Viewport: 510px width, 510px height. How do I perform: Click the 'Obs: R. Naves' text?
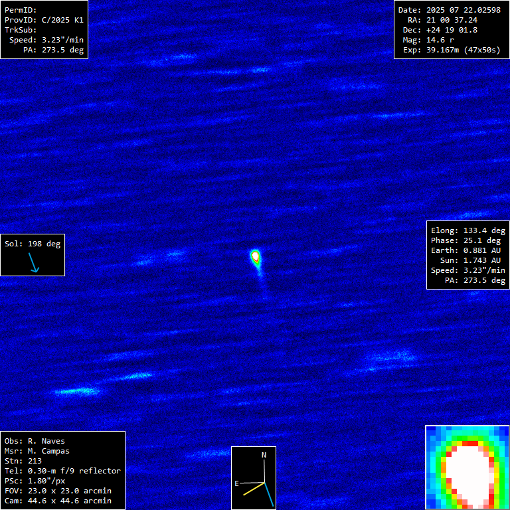tap(35, 442)
